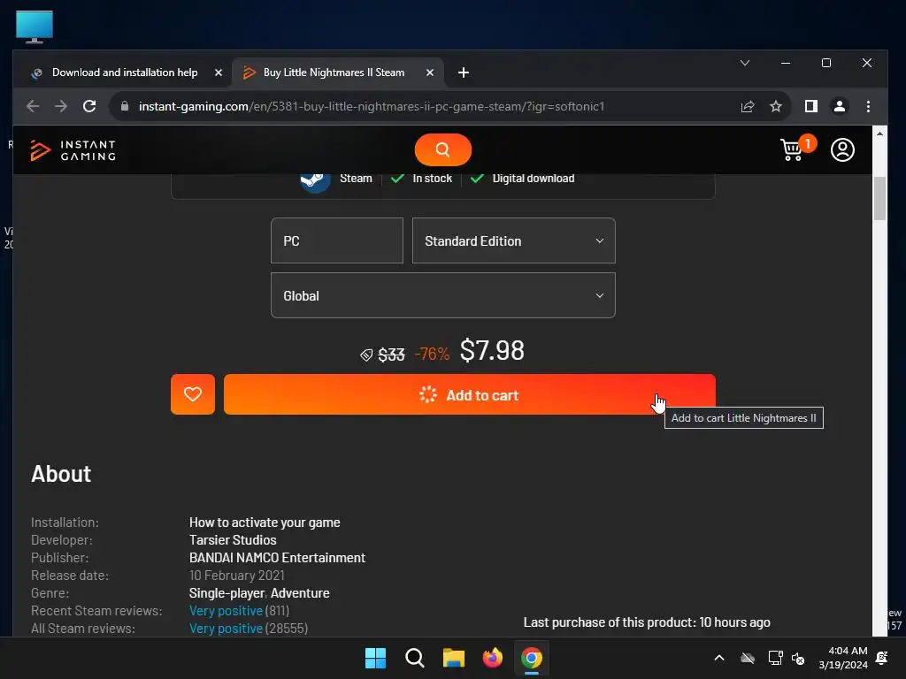The width and height of the screenshot is (906, 679).
Task: Open Adventure genre link
Action: tap(300, 593)
